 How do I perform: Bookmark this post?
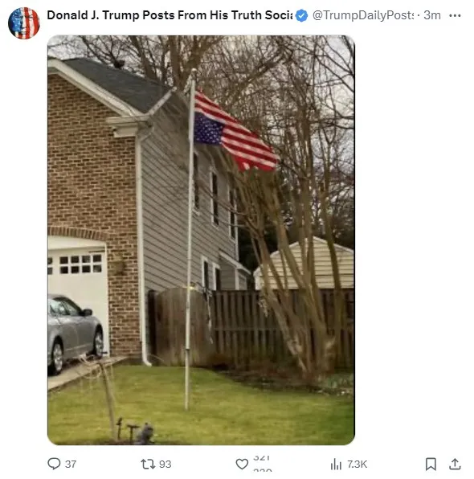tap(431, 464)
